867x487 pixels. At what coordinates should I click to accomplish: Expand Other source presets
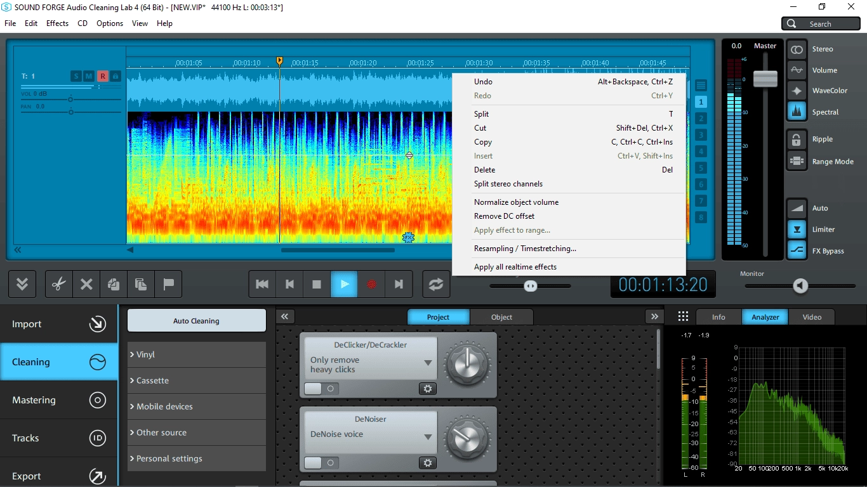coord(197,432)
